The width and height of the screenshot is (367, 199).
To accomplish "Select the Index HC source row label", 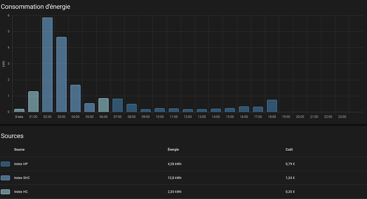I will pyautogui.click(x=21, y=192).
